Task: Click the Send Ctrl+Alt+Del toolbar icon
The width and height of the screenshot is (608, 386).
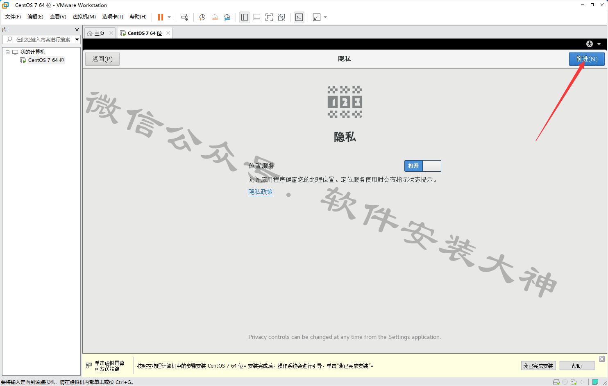Action: coord(185,17)
